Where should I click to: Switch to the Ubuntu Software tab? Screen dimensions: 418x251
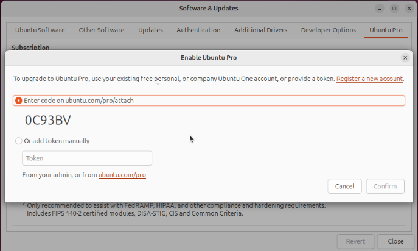pyautogui.click(x=40, y=30)
